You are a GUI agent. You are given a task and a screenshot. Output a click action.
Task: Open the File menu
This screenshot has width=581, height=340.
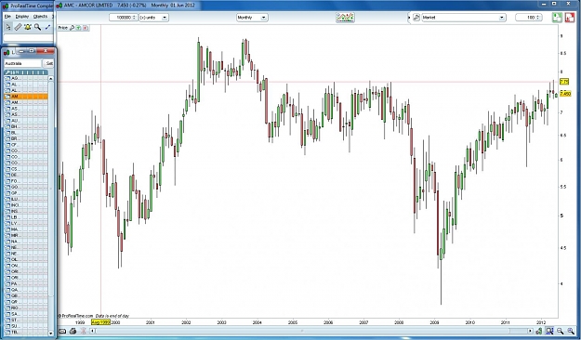click(x=7, y=17)
